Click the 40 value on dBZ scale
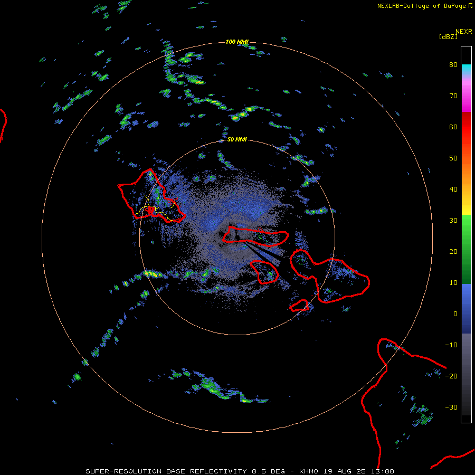The width and height of the screenshot is (475, 475). (x=453, y=189)
